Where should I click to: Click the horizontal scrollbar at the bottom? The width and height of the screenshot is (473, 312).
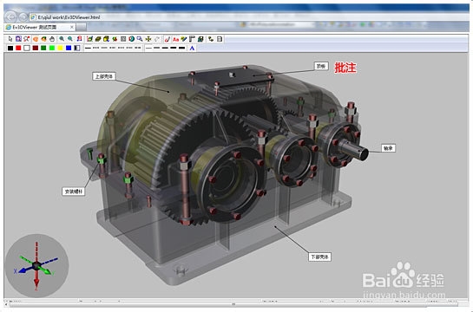233,304
